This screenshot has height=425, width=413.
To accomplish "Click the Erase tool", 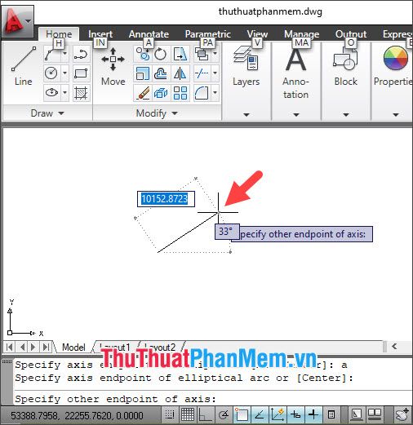I will point(143,93).
